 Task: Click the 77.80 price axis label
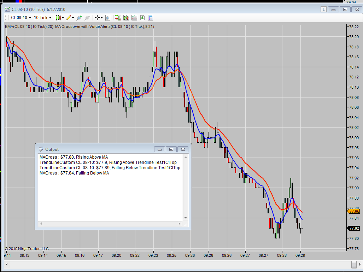tap(354, 238)
